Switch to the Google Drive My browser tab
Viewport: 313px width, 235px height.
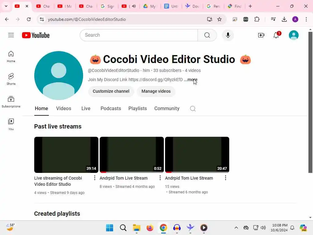pos(150,6)
